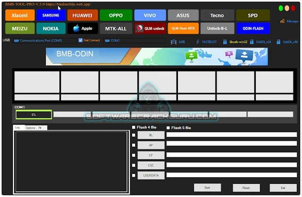Open the SPD chipset section
This screenshot has width=302, height=197.
tap(253, 15)
